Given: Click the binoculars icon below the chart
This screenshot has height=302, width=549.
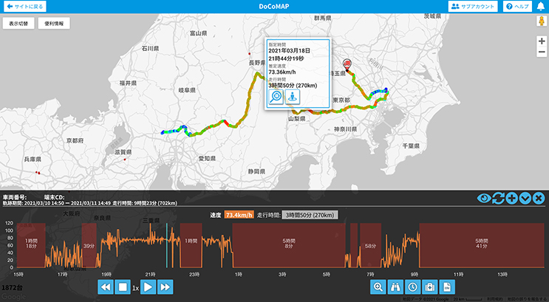Looking at the screenshot, I should click(395, 286).
